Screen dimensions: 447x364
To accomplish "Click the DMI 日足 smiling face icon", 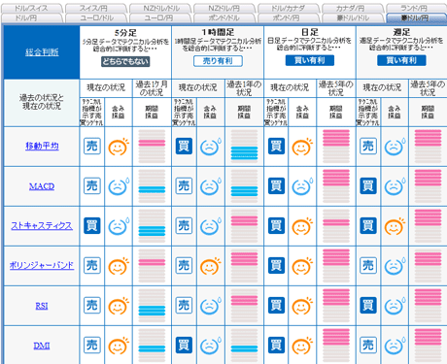I will (302, 346).
